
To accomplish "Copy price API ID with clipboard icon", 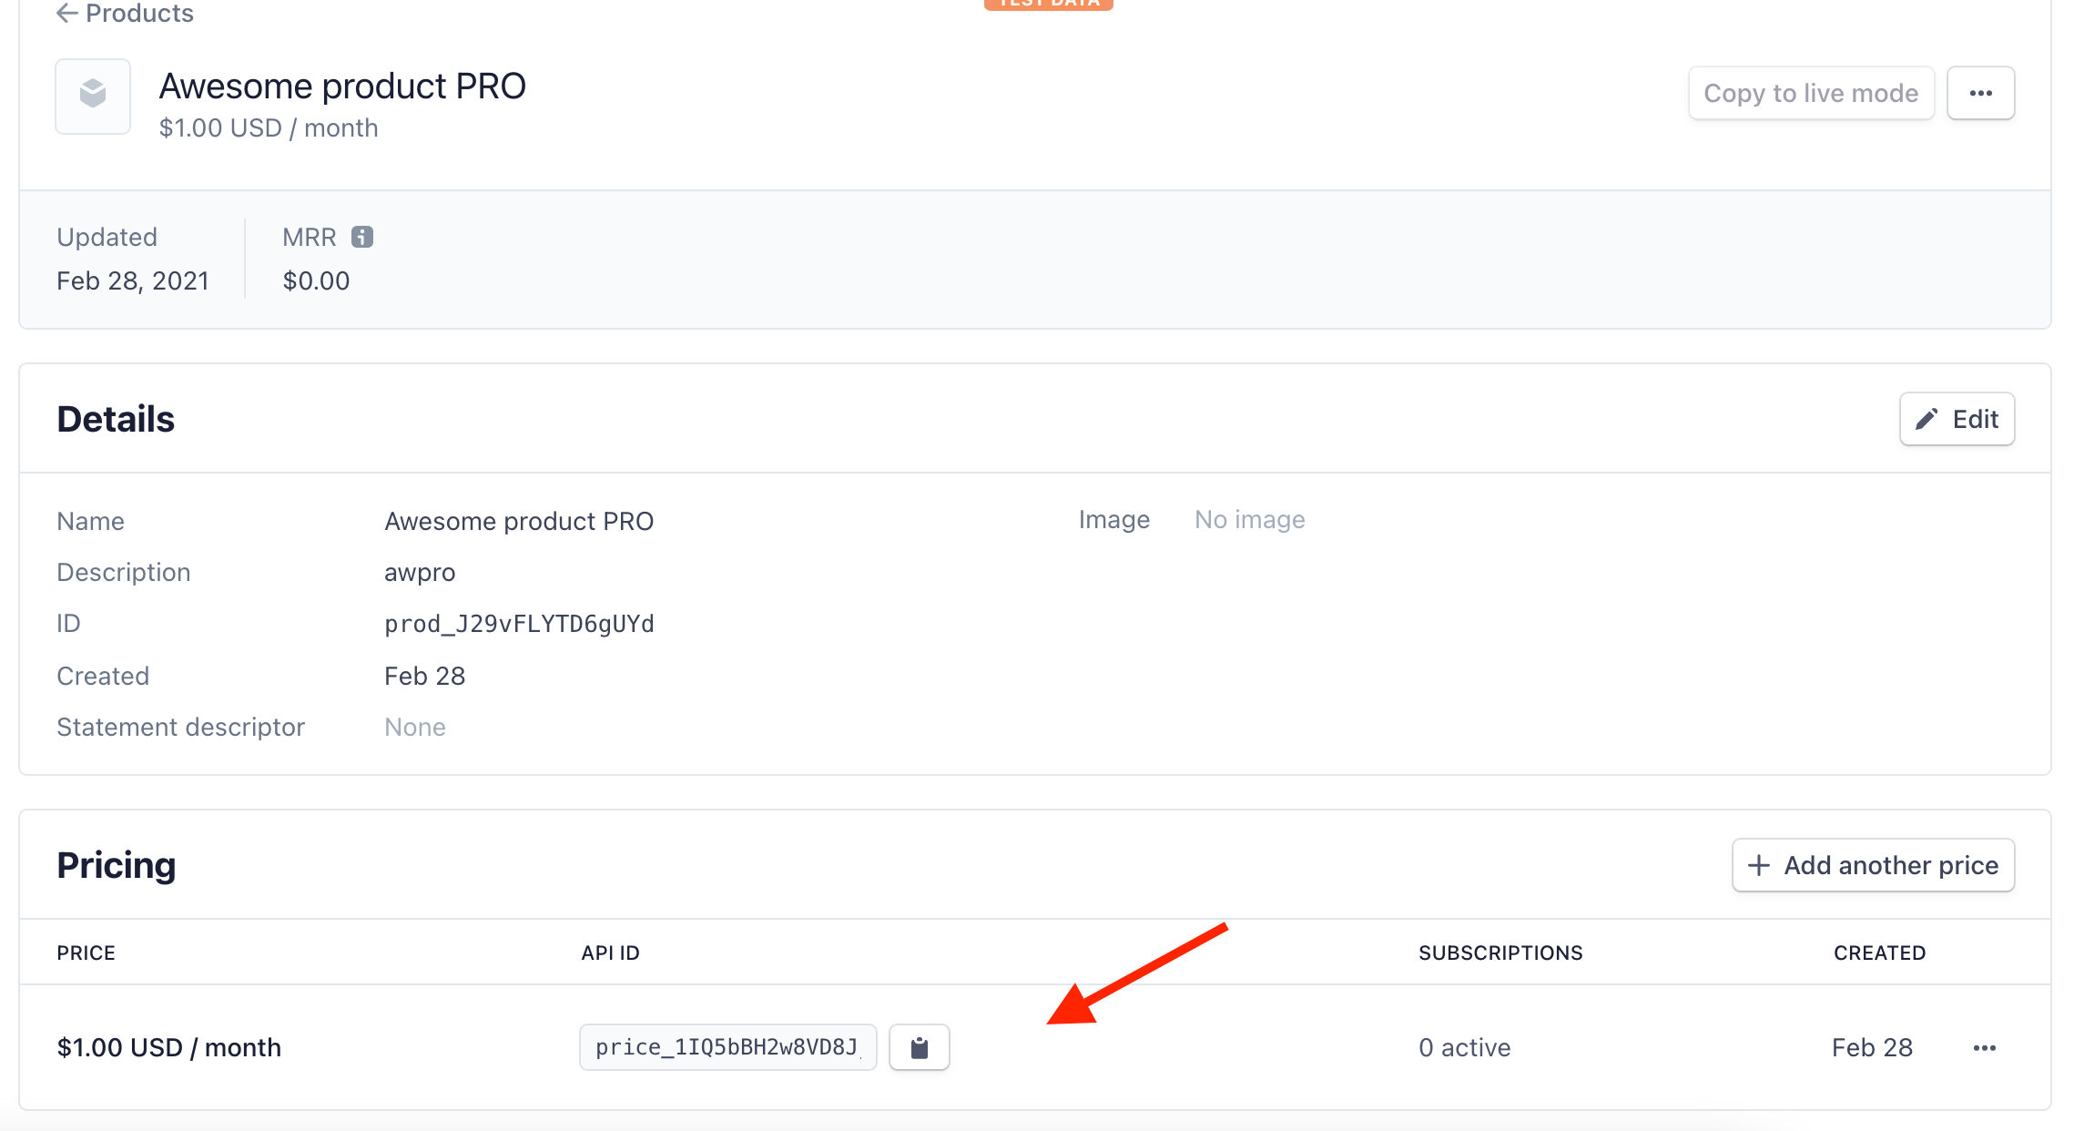I will (919, 1047).
